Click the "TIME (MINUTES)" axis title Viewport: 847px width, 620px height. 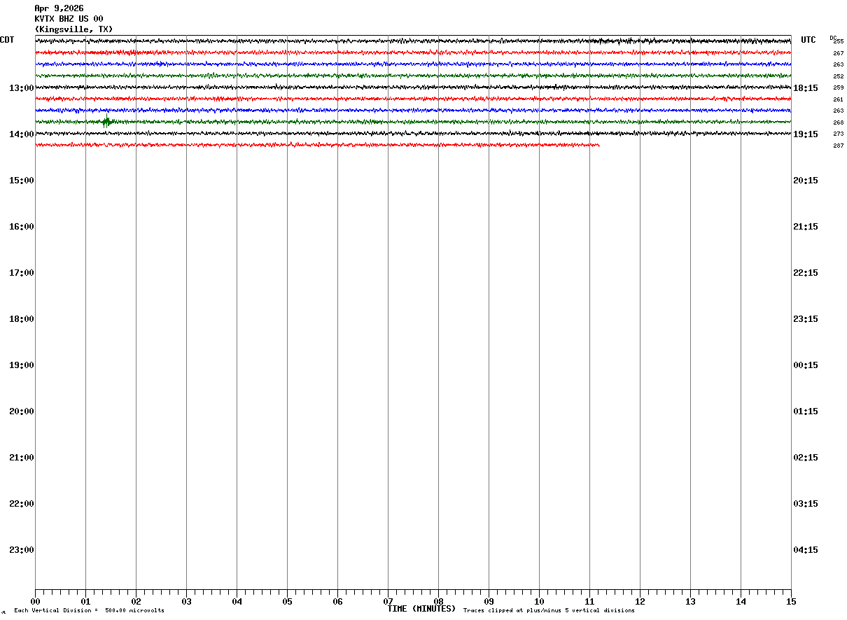click(421, 609)
